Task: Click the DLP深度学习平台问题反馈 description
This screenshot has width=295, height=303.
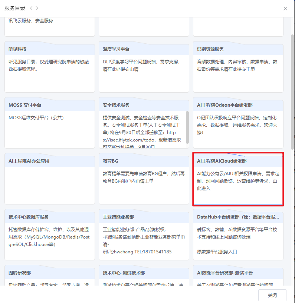Action: click(142, 66)
